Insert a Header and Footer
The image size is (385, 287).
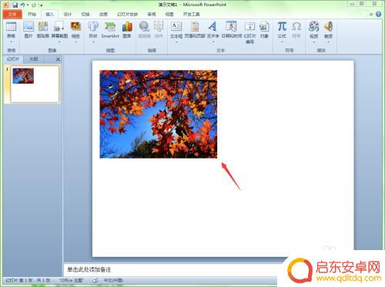tap(195, 30)
